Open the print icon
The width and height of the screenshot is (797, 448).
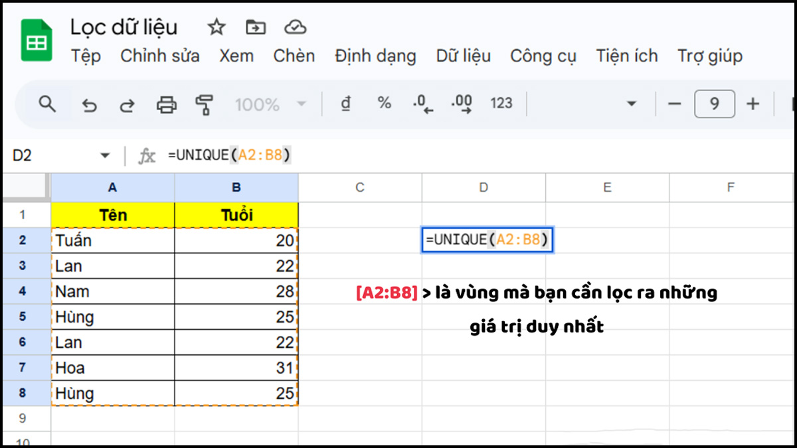(165, 104)
